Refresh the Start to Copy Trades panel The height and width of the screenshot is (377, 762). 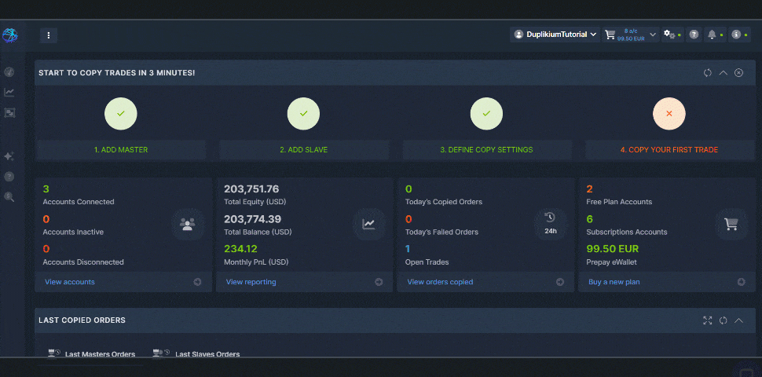coord(707,73)
